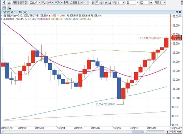Click the small icon atop the price axis
The height and width of the screenshot is (134, 183).
[x=179, y=15]
